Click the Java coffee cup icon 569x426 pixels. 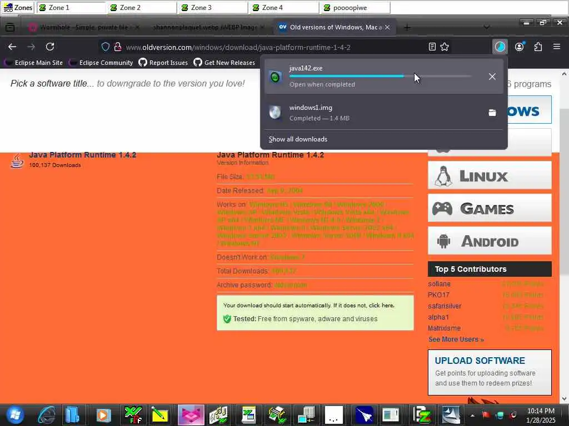pyautogui.click(x=17, y=161)
